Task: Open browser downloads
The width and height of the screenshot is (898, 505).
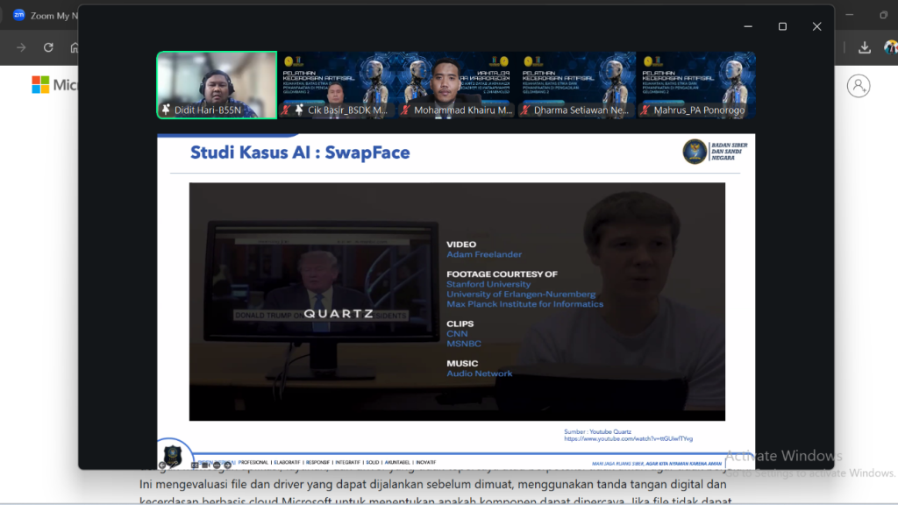Action: pos(864,47)
